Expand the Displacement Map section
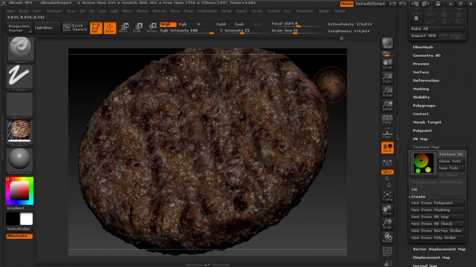476x267 pixels. pos(431,257)
